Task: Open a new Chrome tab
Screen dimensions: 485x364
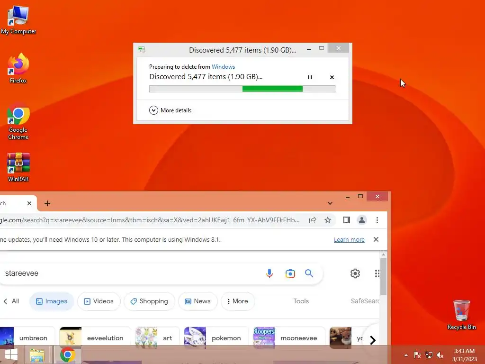Action: point(47,203)
